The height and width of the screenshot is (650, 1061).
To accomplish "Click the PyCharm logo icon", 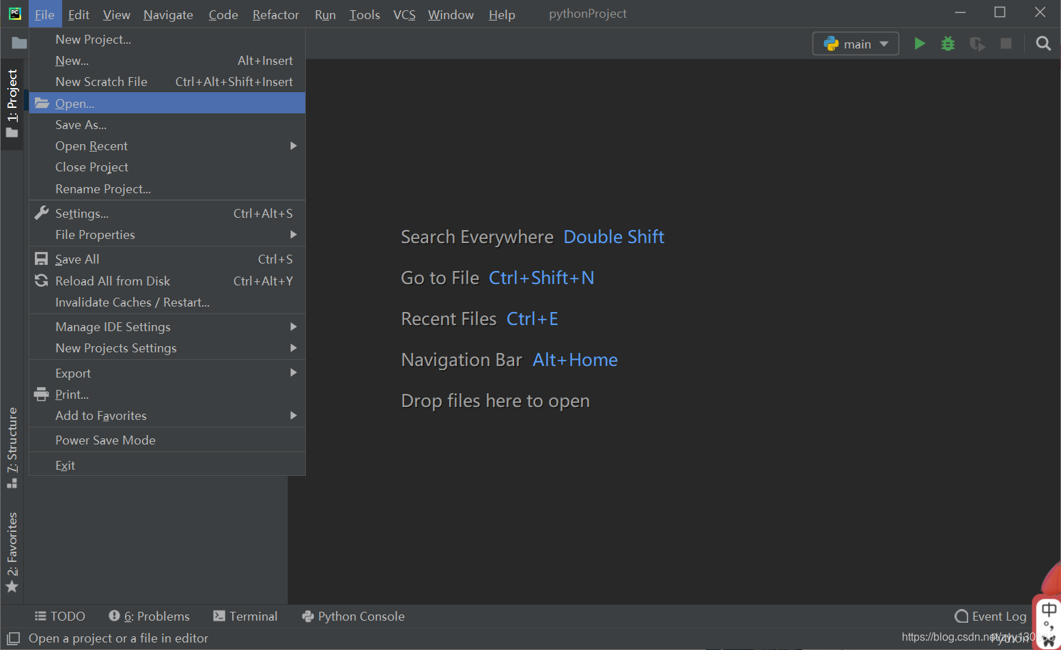I will tap(14, 14).
